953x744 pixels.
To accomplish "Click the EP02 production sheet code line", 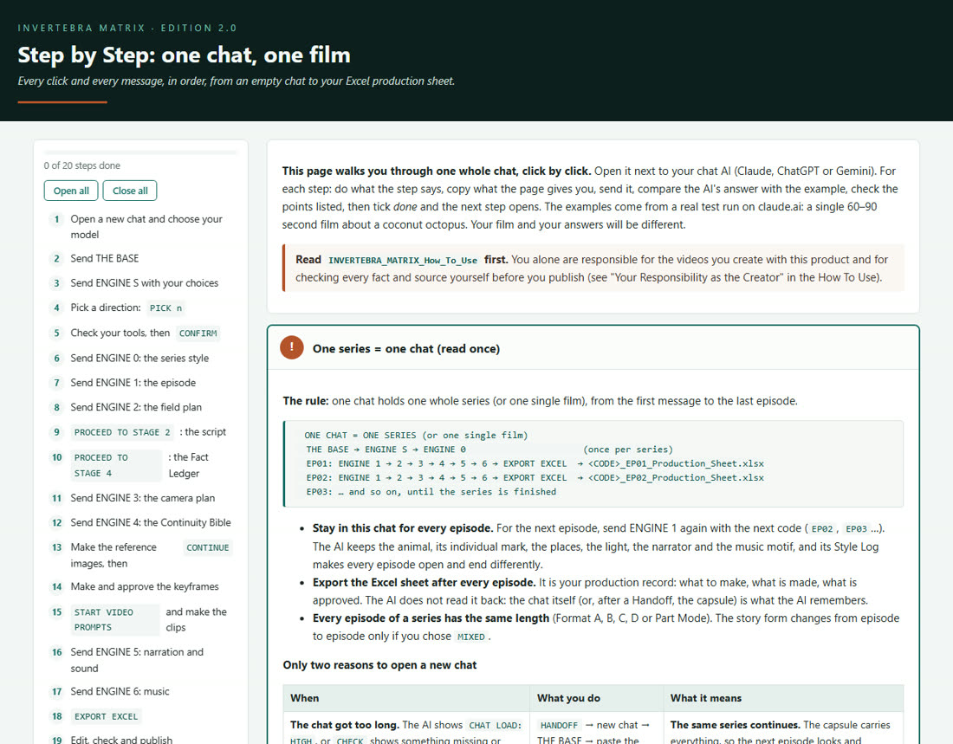I will coord(535,478).
